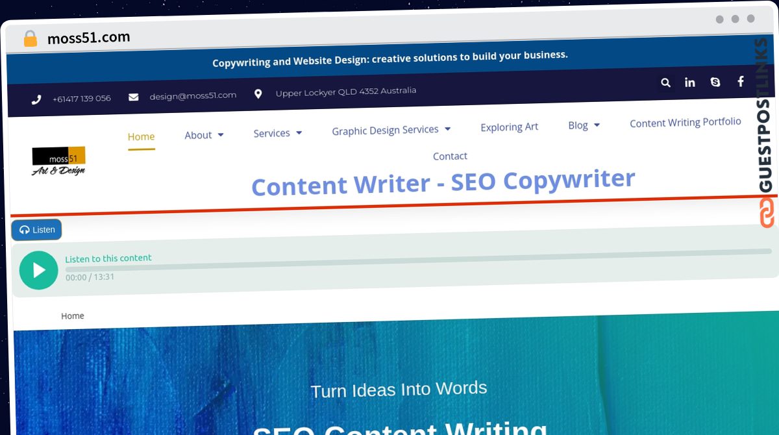Screen dimensions: 779x435
Task: Open the Exploring Art menu item
Action: tap(509, 127)
